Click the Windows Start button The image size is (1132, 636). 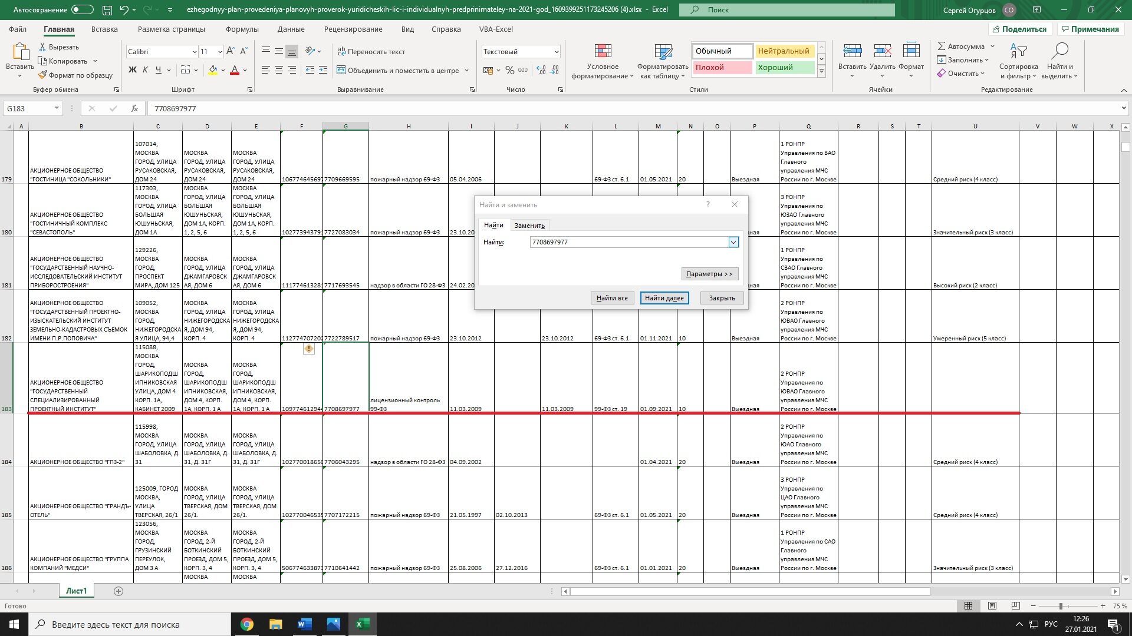pyautogui.click(x=14, y=624)
